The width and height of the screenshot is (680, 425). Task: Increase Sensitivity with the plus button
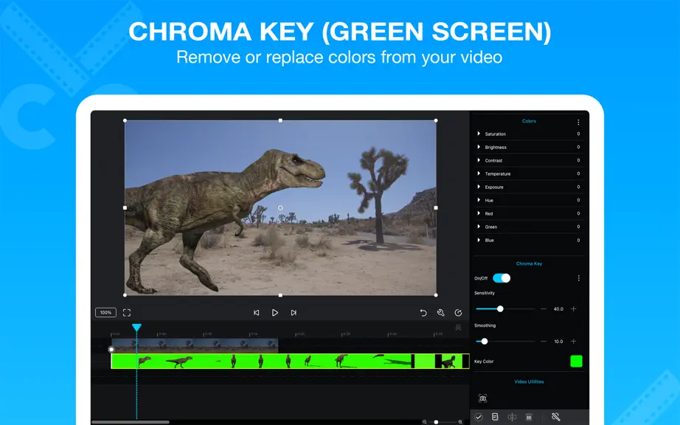click(x=574, y=308)
